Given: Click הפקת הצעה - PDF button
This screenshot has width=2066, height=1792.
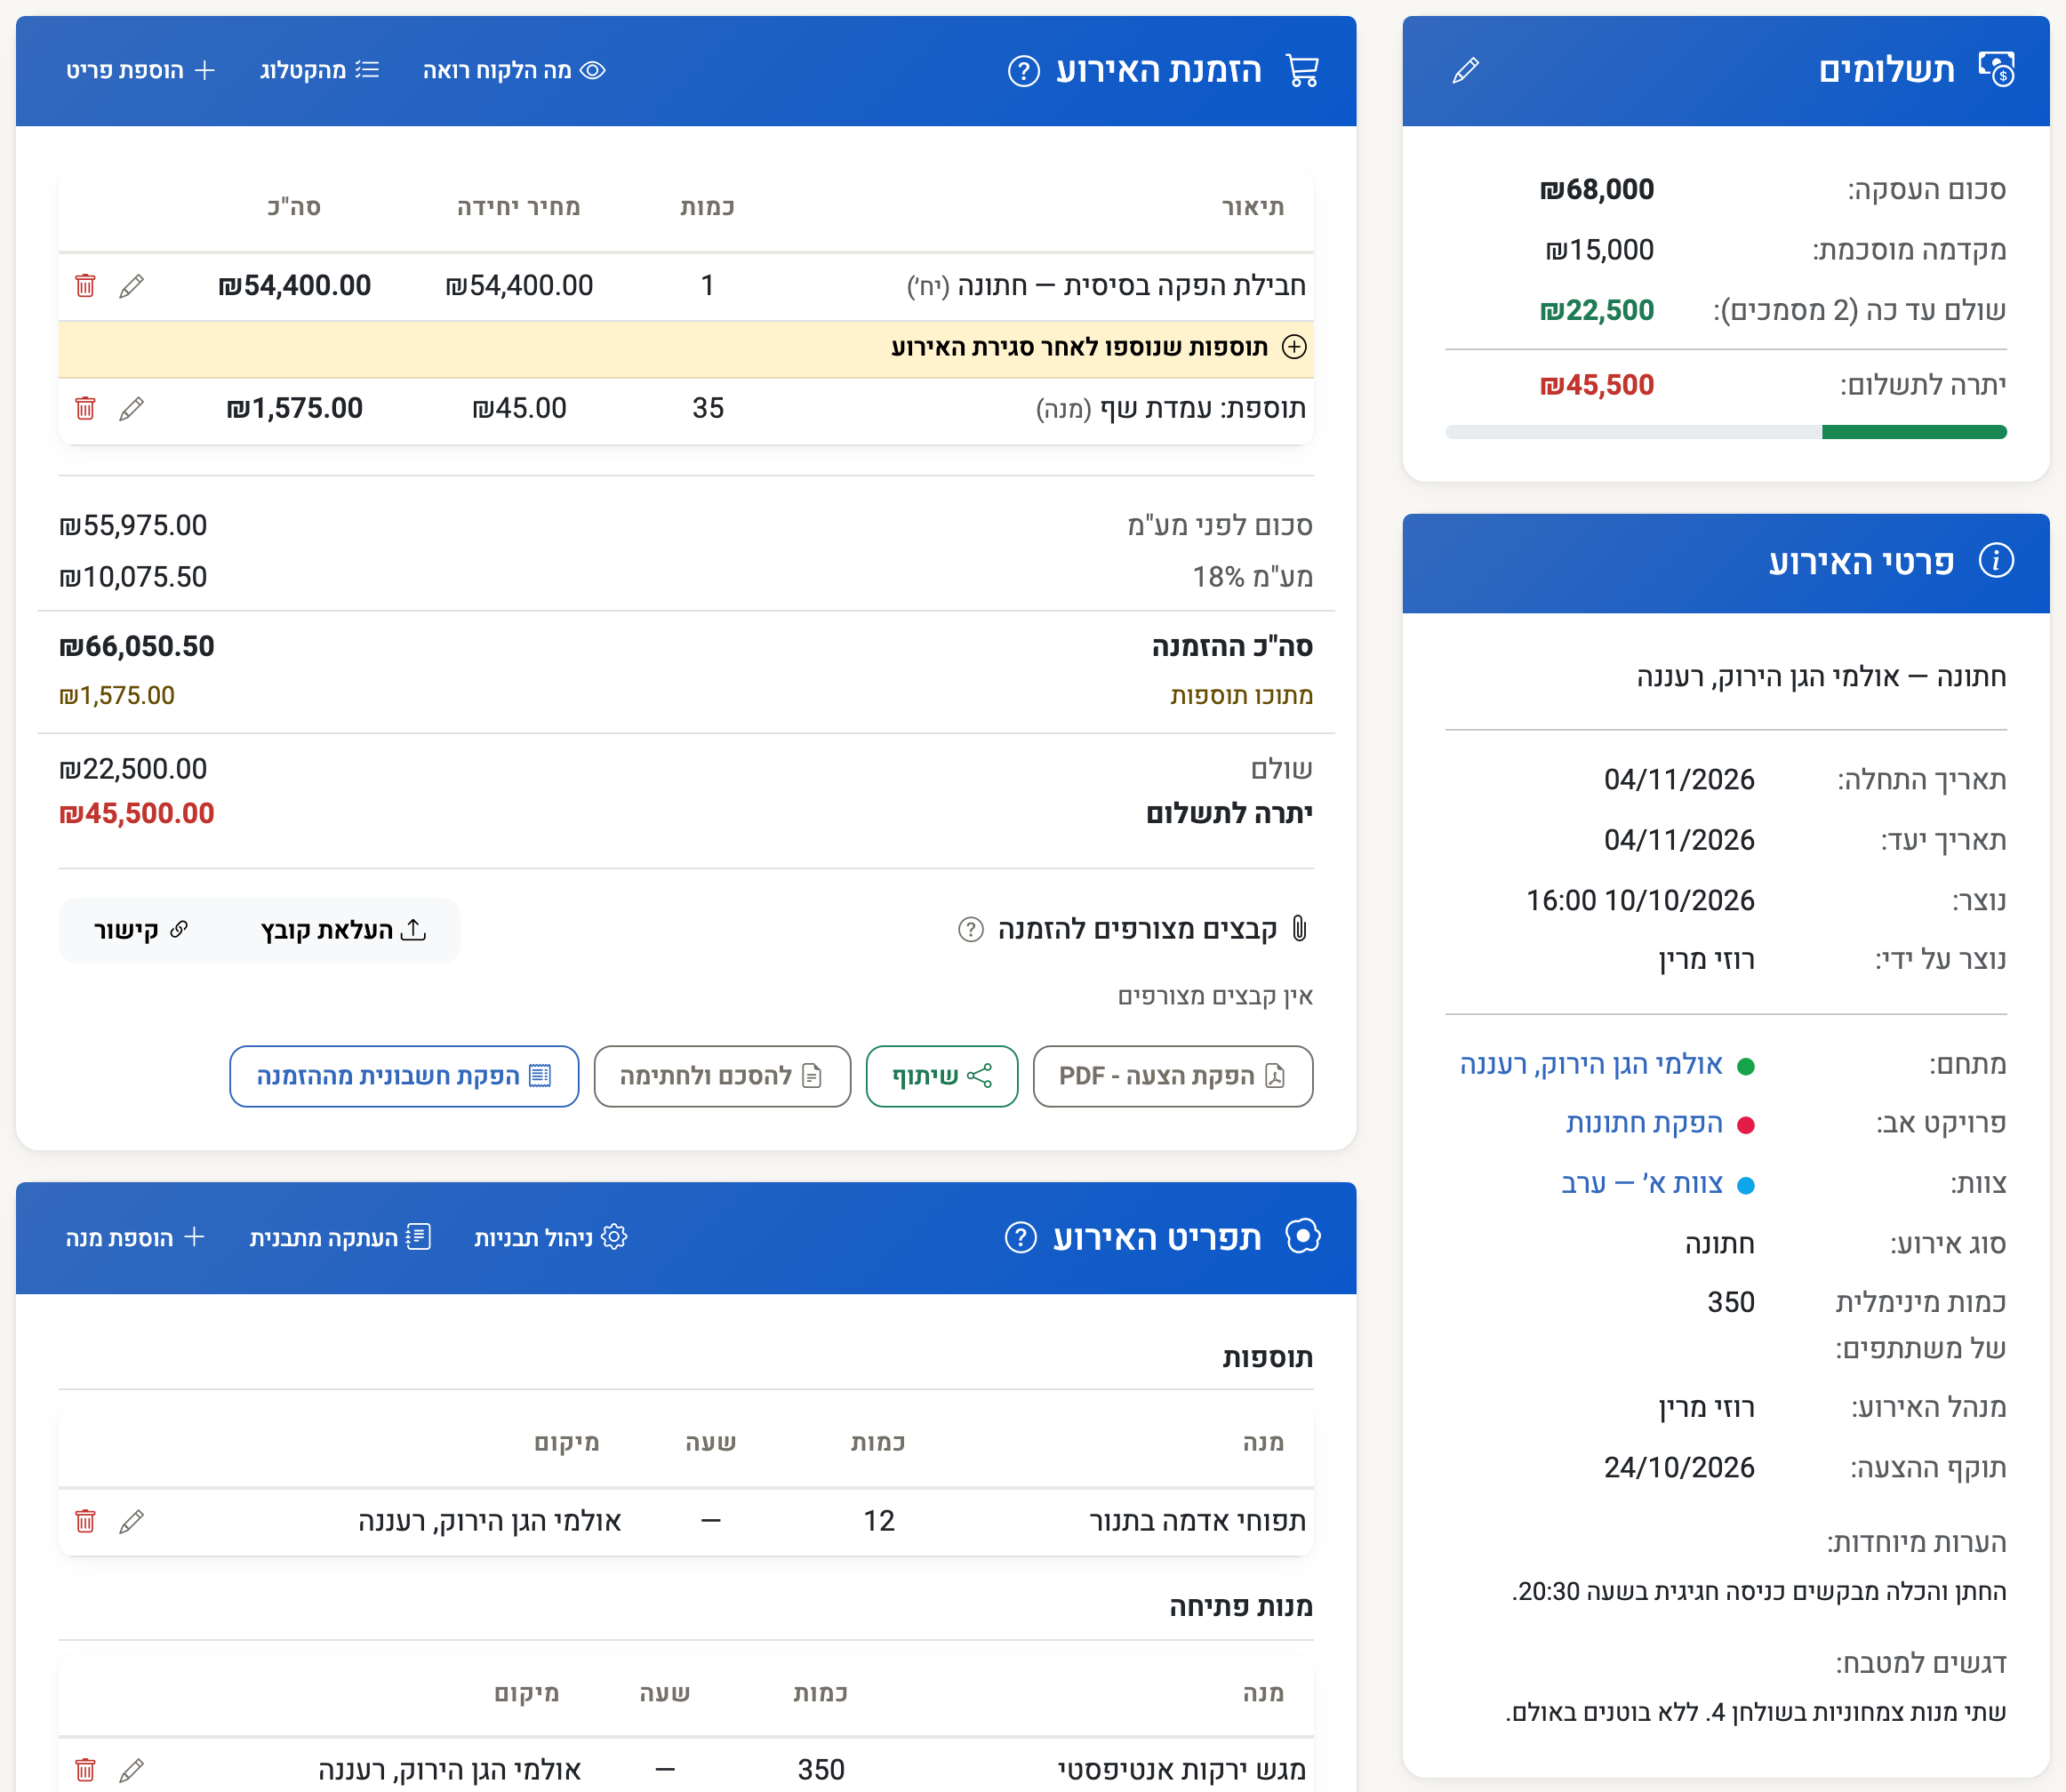Looking at the screenshot, I should pos(1172,1076).
